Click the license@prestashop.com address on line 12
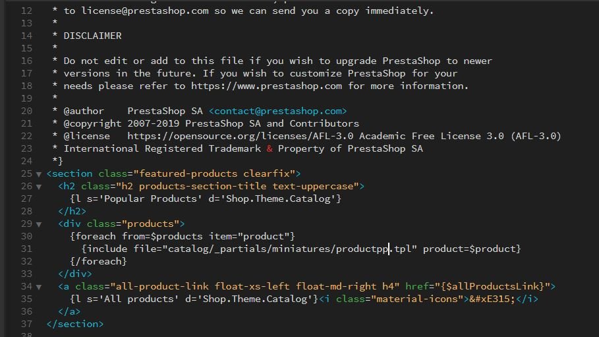This screenshot has width=599, height=337. point(145,11)
